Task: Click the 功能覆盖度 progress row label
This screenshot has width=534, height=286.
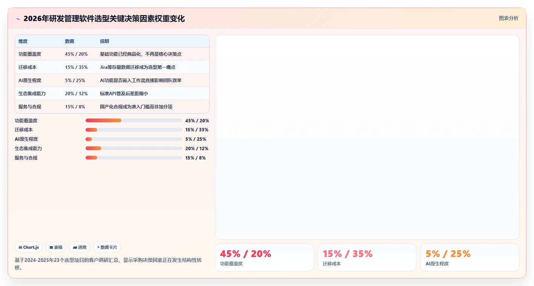Action: click(x=26, y=121)
